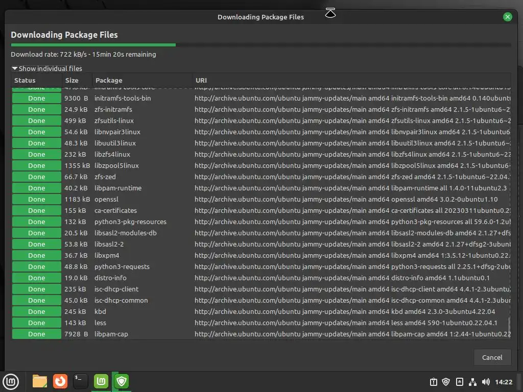Click the 1355 kB size cell

coord(77,166)
